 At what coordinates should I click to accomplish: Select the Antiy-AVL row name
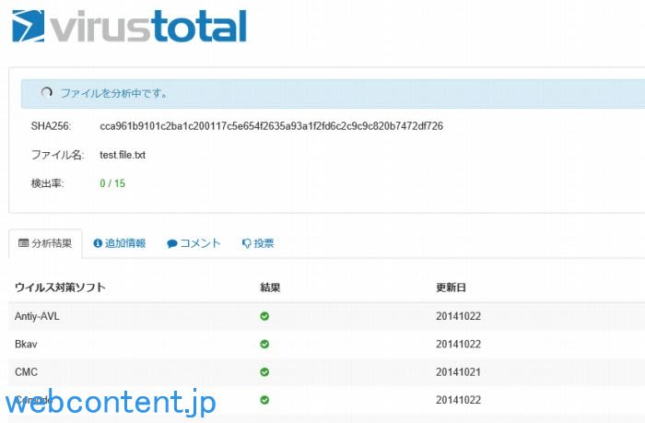[x=38, y=316]
